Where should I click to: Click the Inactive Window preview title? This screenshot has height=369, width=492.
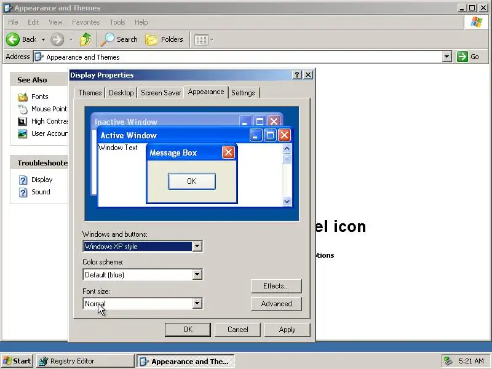(126, 122)
